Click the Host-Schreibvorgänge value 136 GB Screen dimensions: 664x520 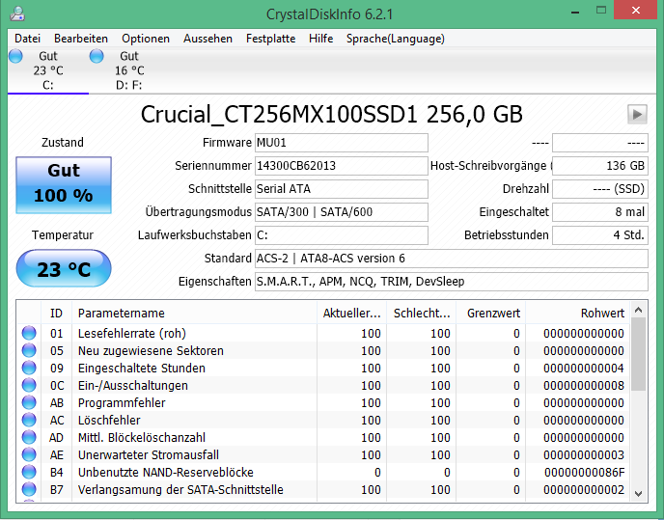click(x=600, y=166)
